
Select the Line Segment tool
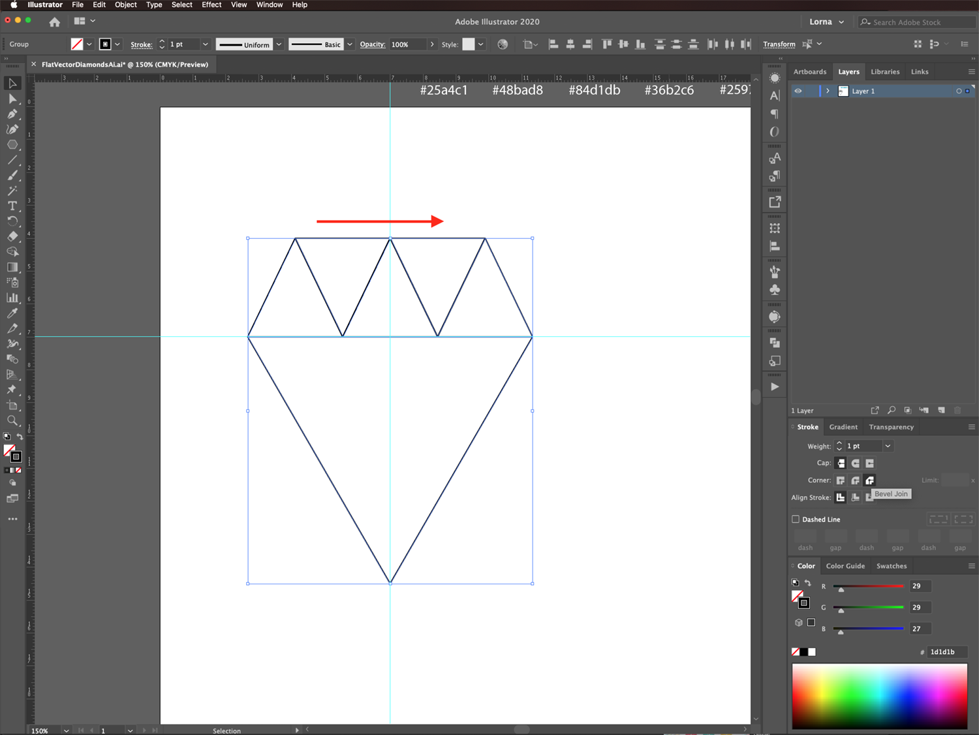pyautogui.click(x=12, y=160)
